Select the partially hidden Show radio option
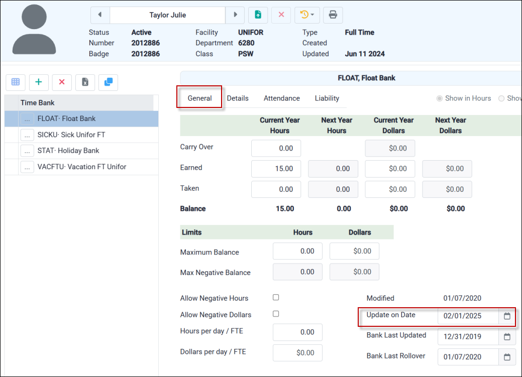The width and height of the screenshot is (522, 377). tap(501, 98)
